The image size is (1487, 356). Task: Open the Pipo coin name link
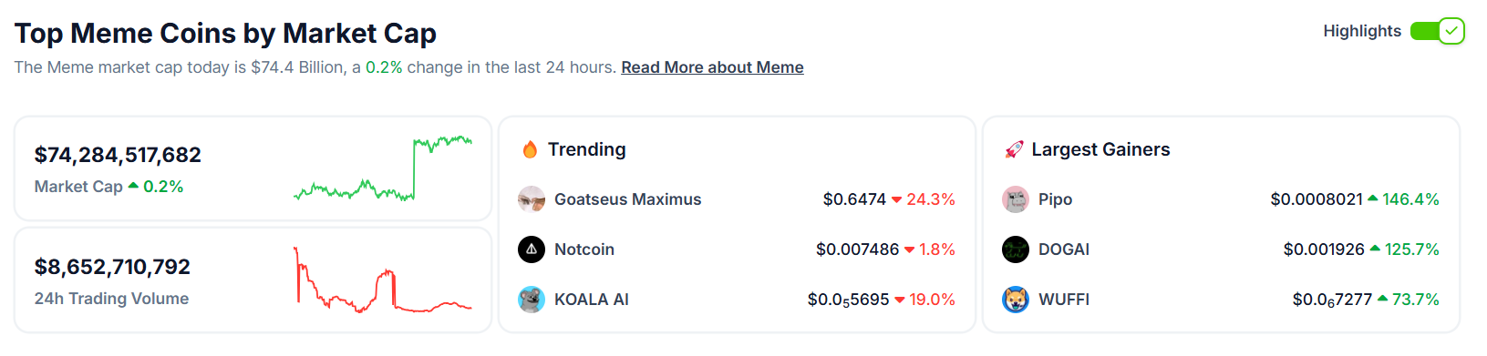pos(1056,199)
